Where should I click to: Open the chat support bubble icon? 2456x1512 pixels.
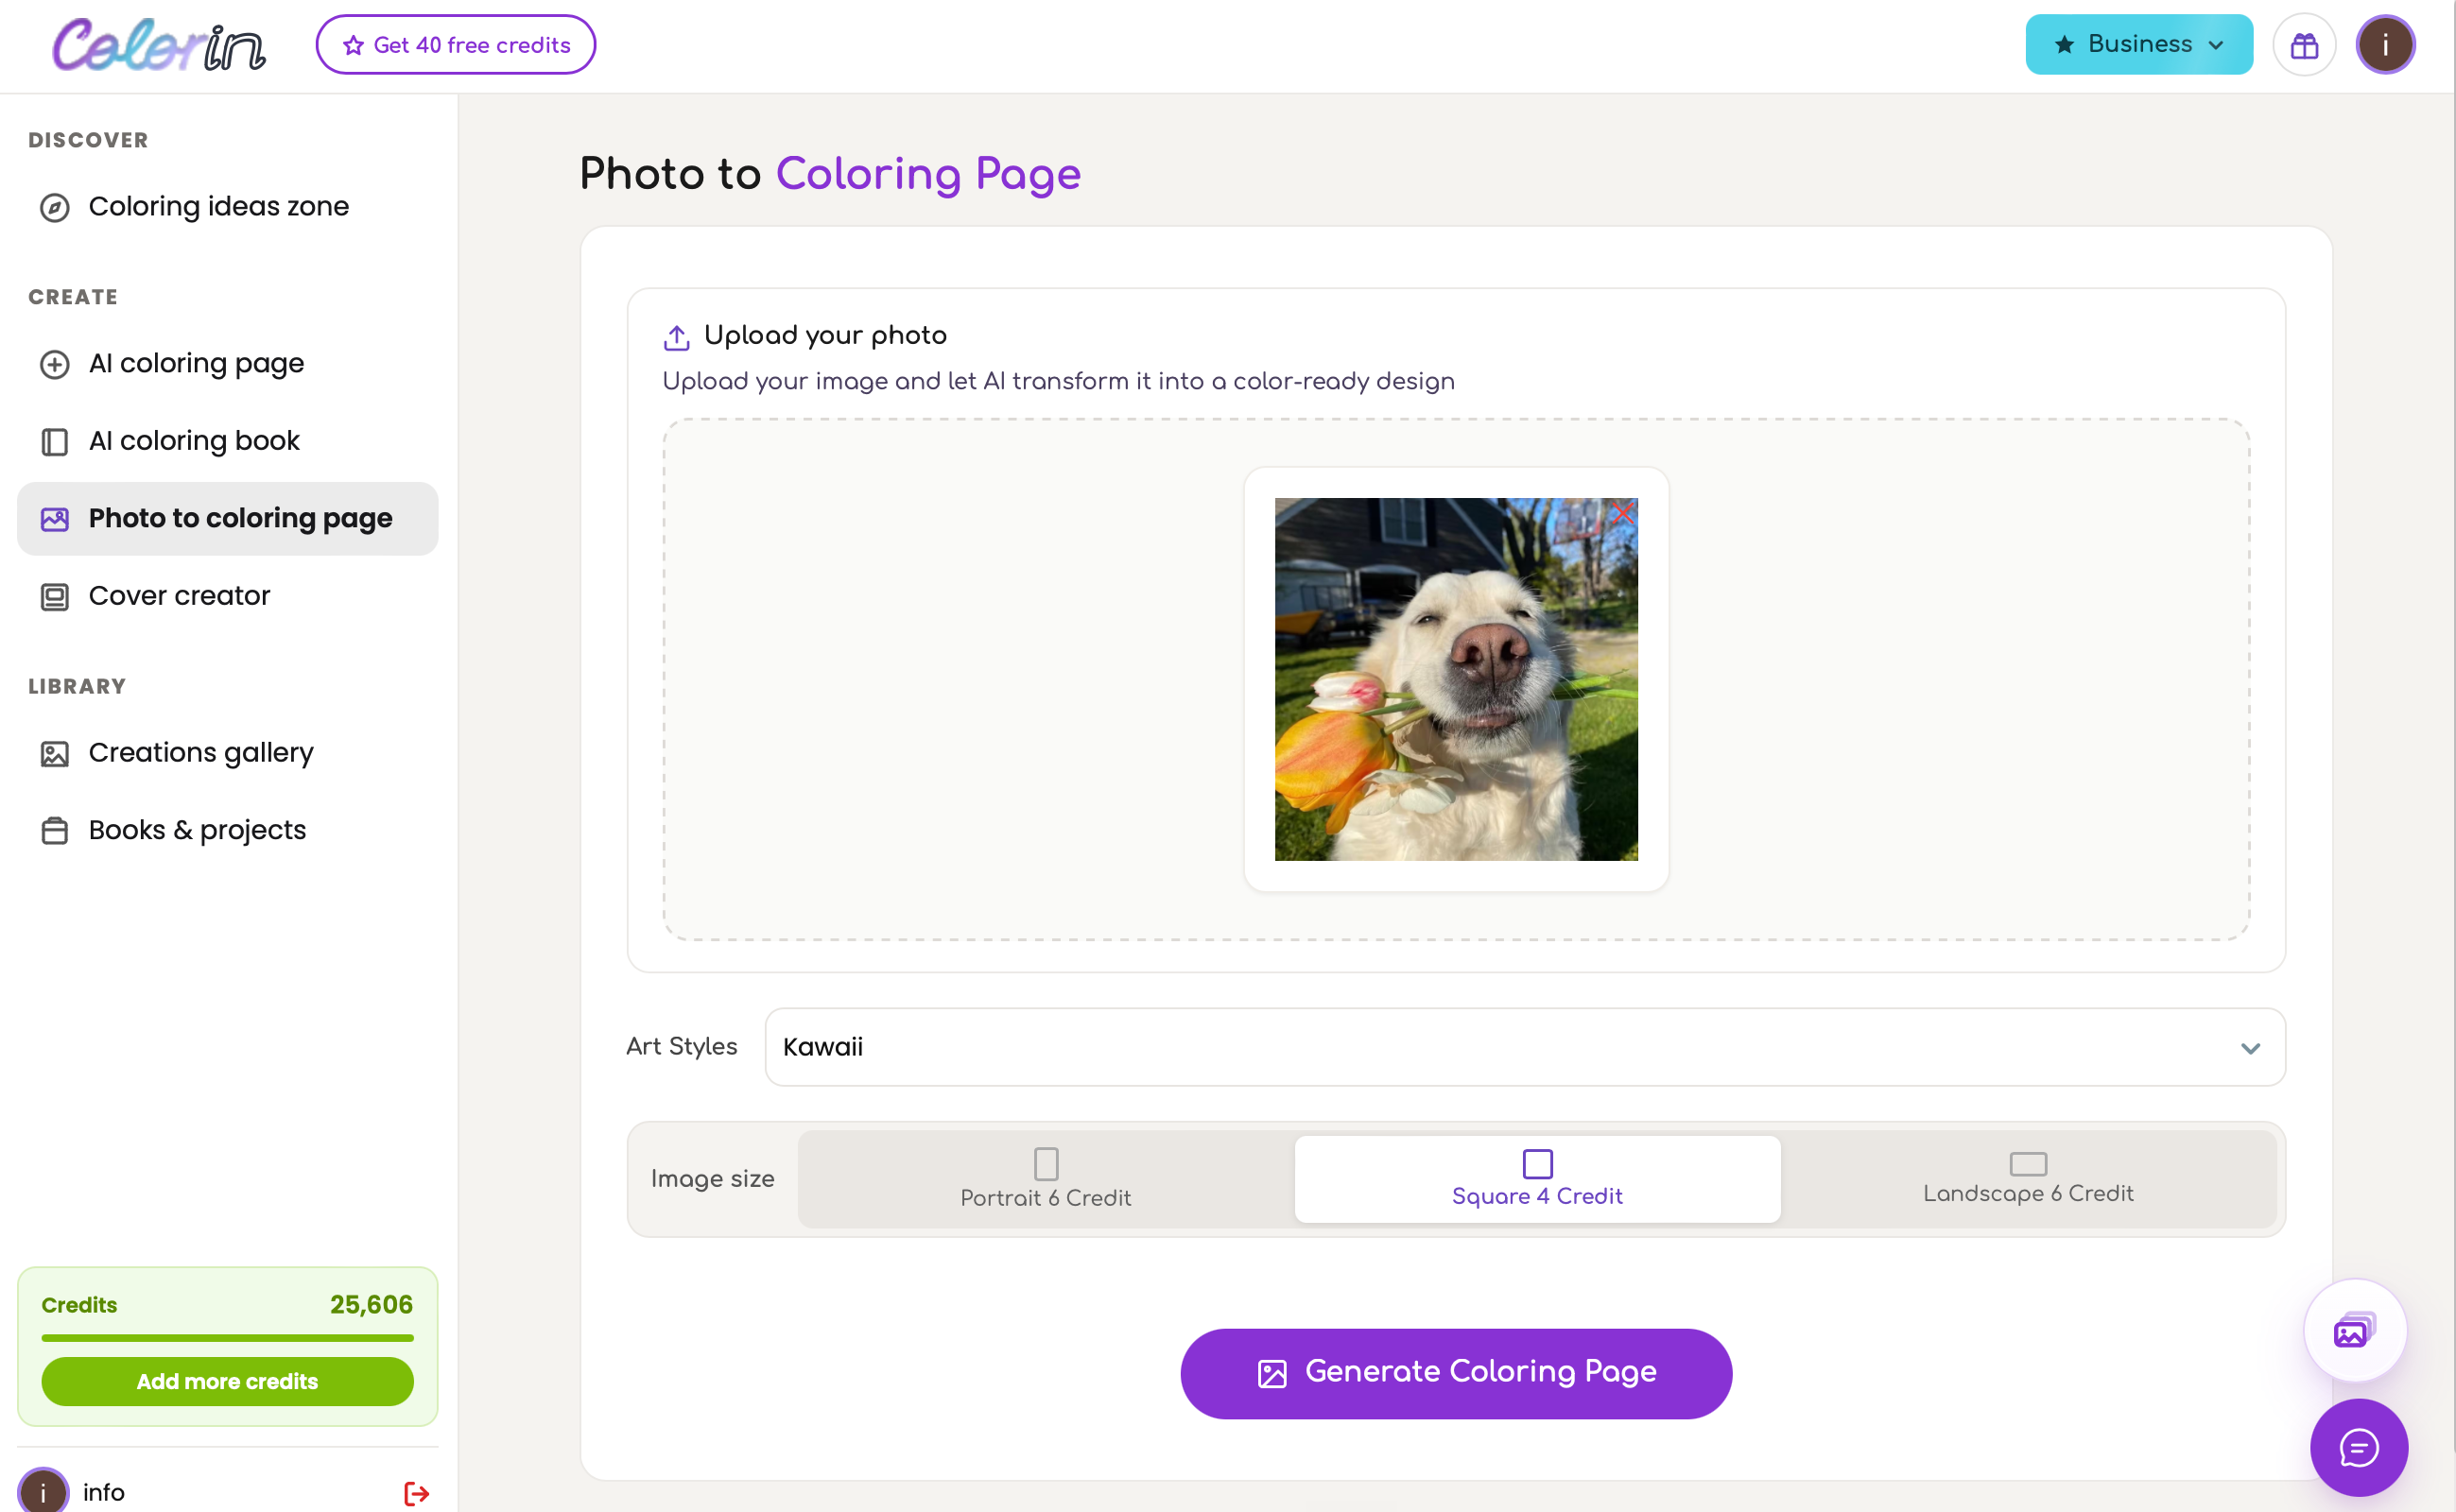[x=2358, y=1447]
